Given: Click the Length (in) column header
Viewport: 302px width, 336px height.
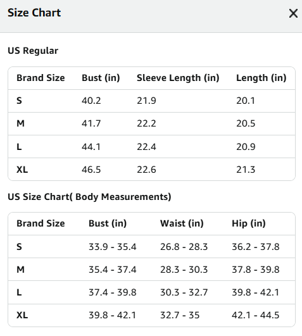Looking at the screenshot, I should 261,78.
